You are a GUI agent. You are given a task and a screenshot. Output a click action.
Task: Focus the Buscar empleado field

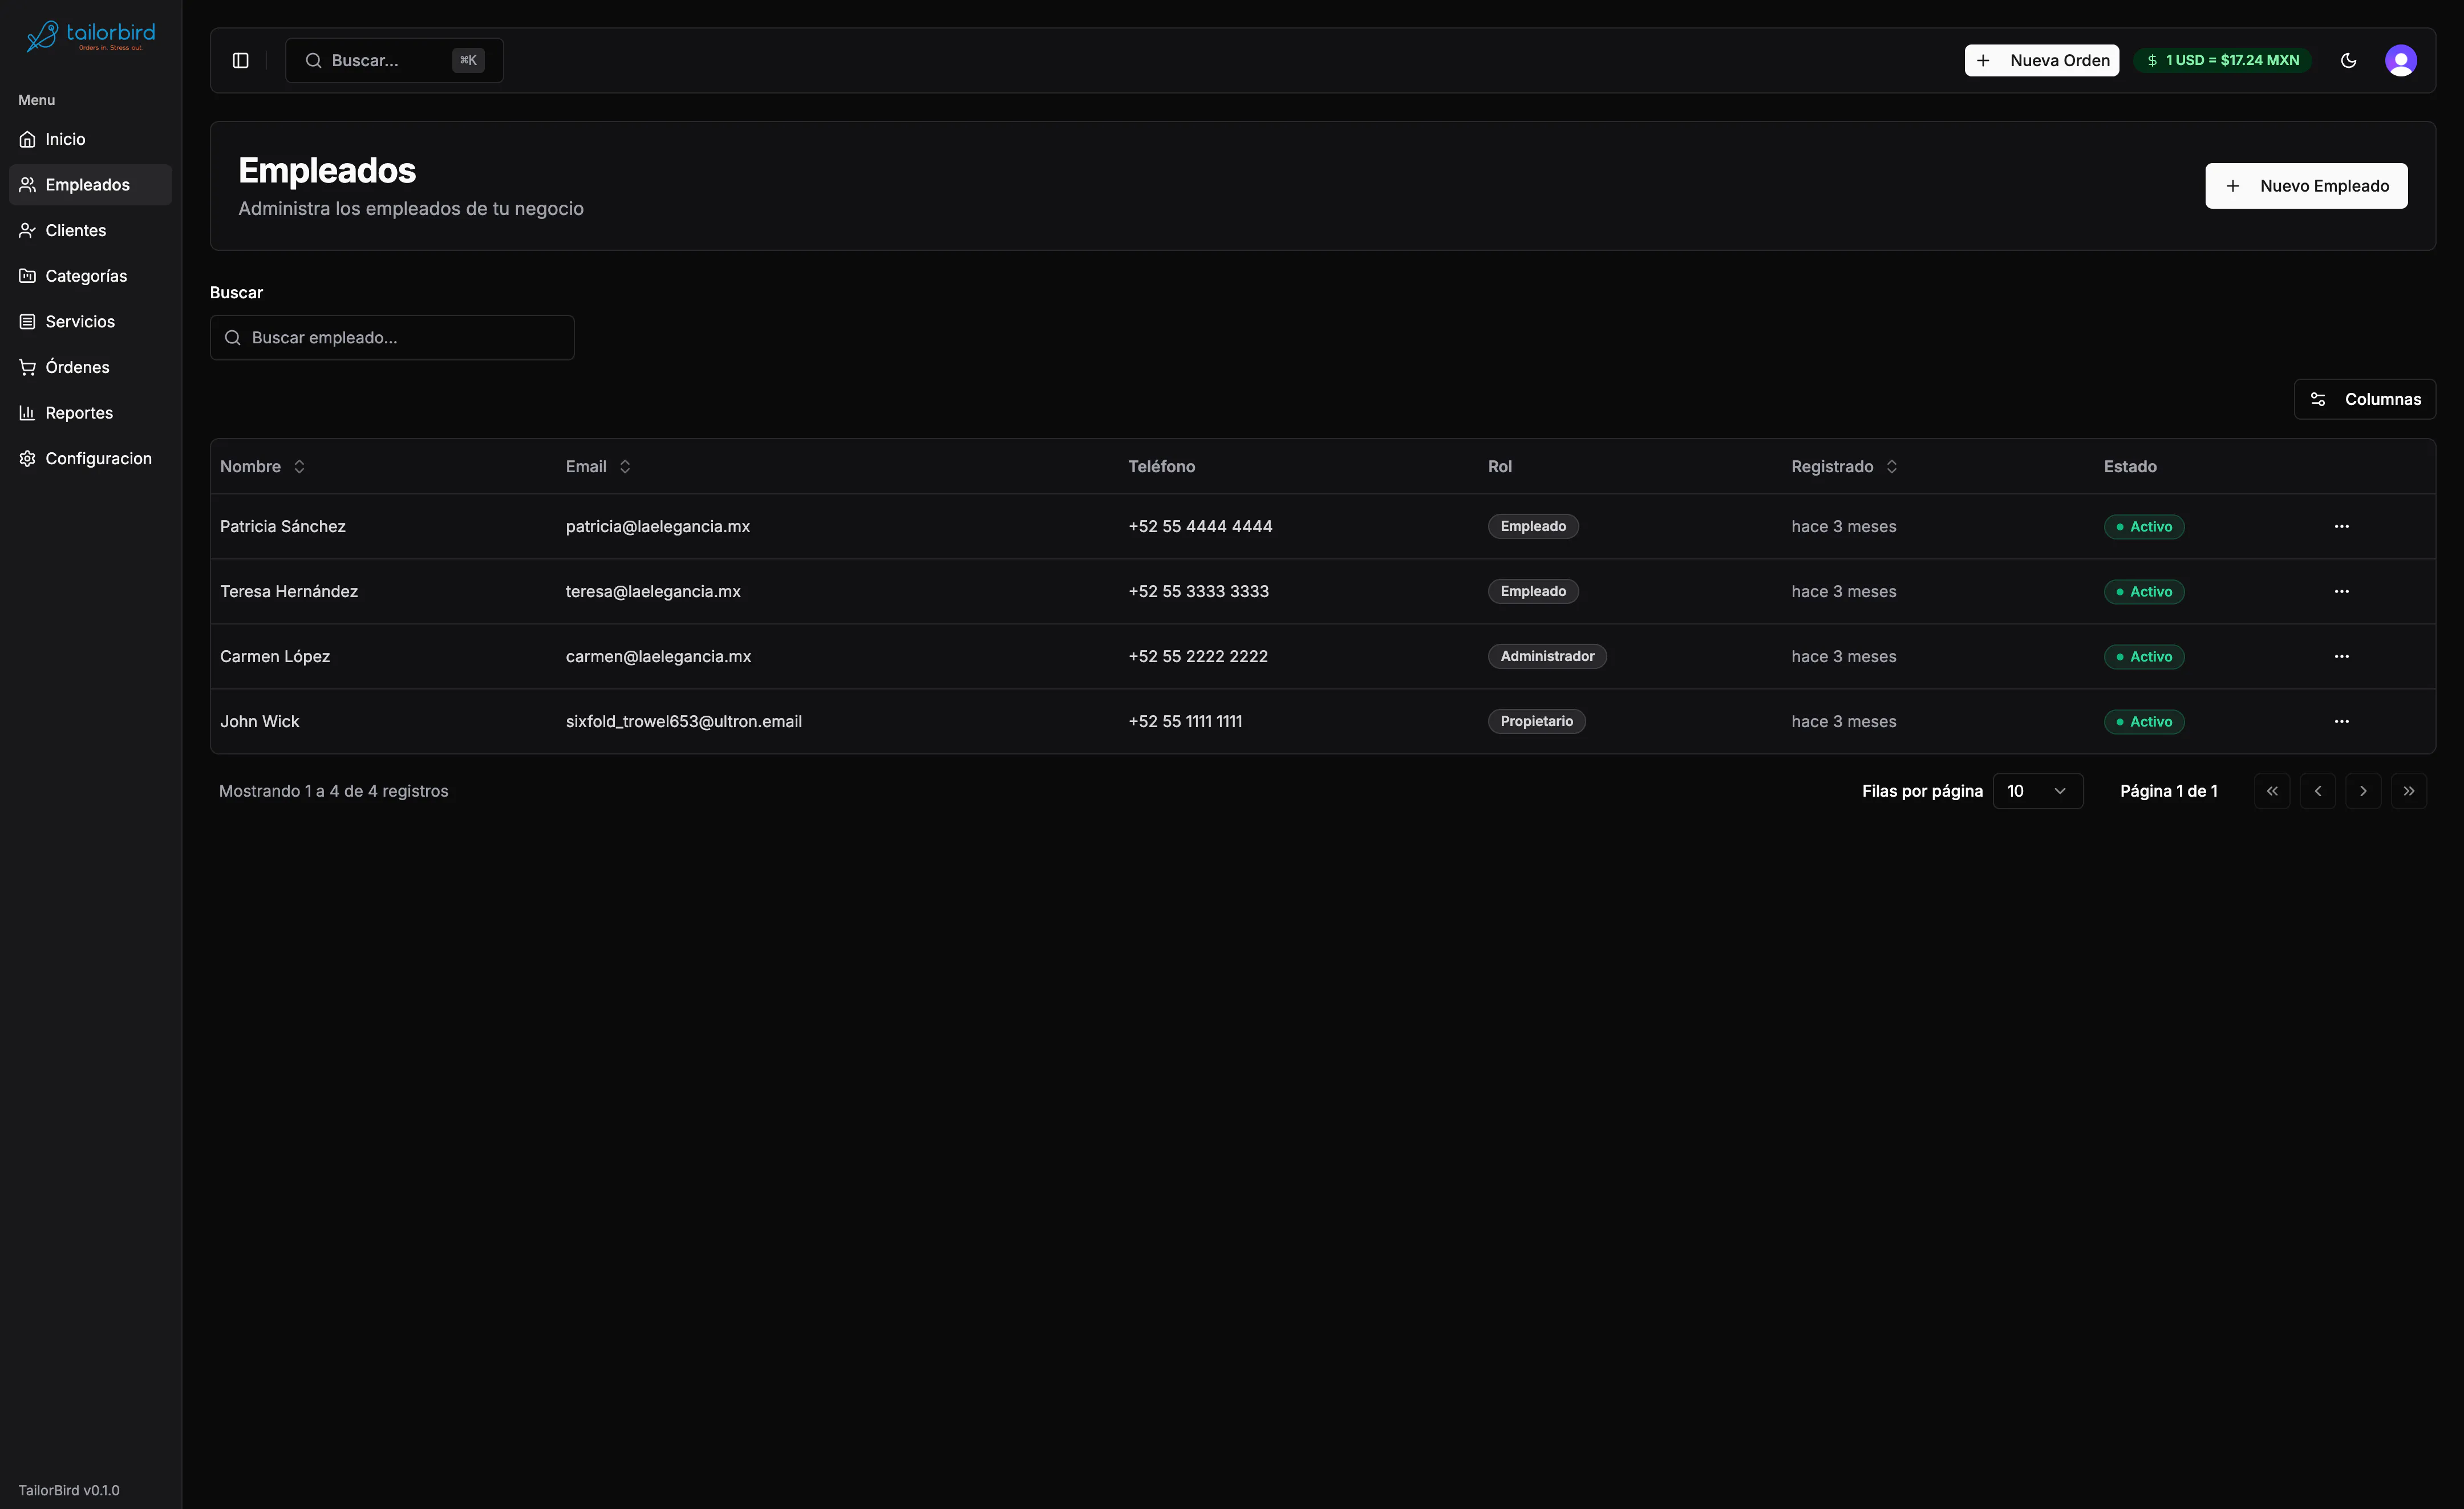pyautogui.click(x=392, y=338)
